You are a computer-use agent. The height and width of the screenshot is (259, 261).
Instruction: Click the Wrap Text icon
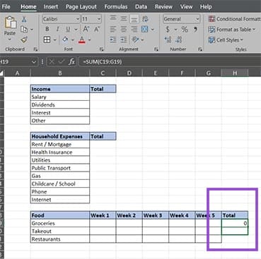[x=145, y=19]
